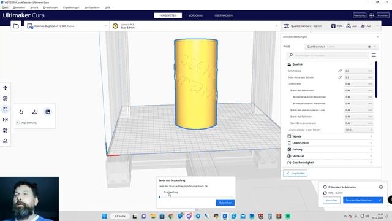Reset rotation with the circular arrow icon

[x=21, y=112]
